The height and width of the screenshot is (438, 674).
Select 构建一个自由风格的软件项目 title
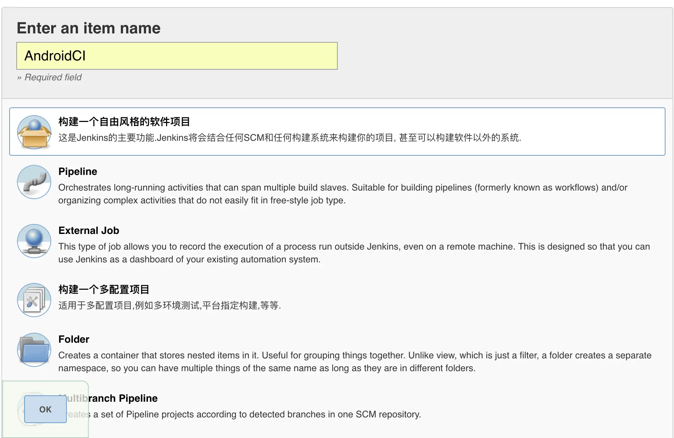pyautogui.click(x=124, y=122)
